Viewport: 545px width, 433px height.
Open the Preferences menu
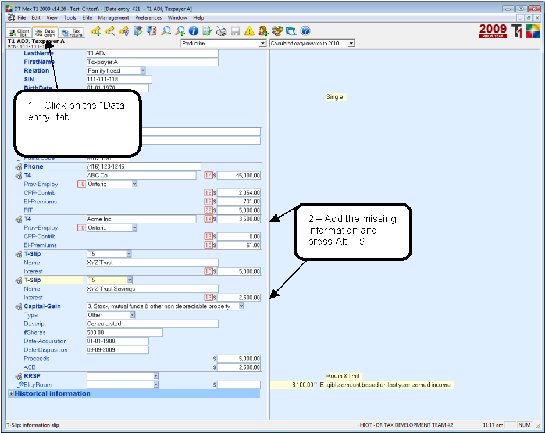click(149, 18)
